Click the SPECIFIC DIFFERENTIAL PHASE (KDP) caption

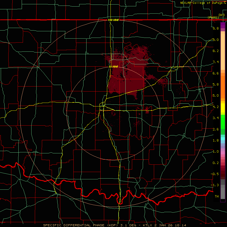coord(80,225)
